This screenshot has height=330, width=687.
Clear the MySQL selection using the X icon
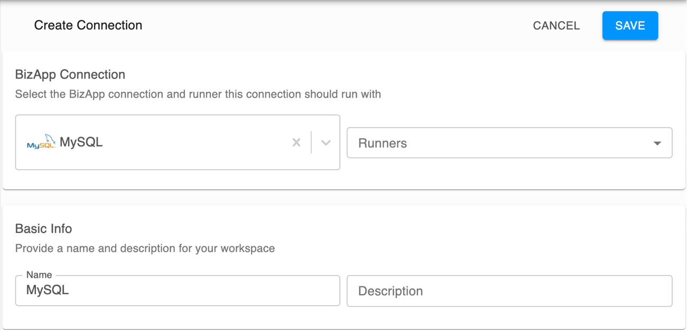pyautogui.click(x=296, y=142)
